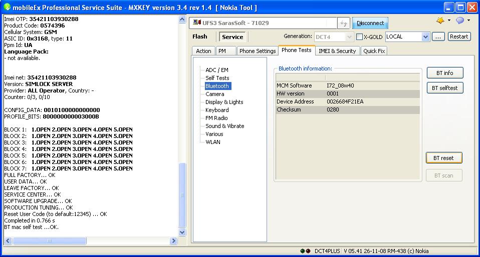Image resolution: width=480 pixels, height=257 pixels.
Task: Click log horizontal scroll right arrow
Action: tap(173, 241)
